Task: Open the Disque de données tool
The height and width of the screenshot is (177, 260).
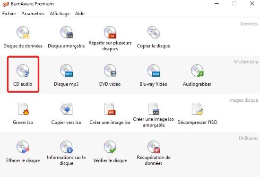Action: coord(23,37)
